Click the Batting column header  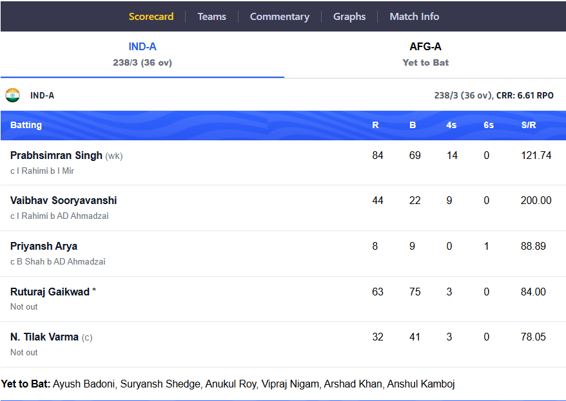pyautogui.click(x=26, y=125)
